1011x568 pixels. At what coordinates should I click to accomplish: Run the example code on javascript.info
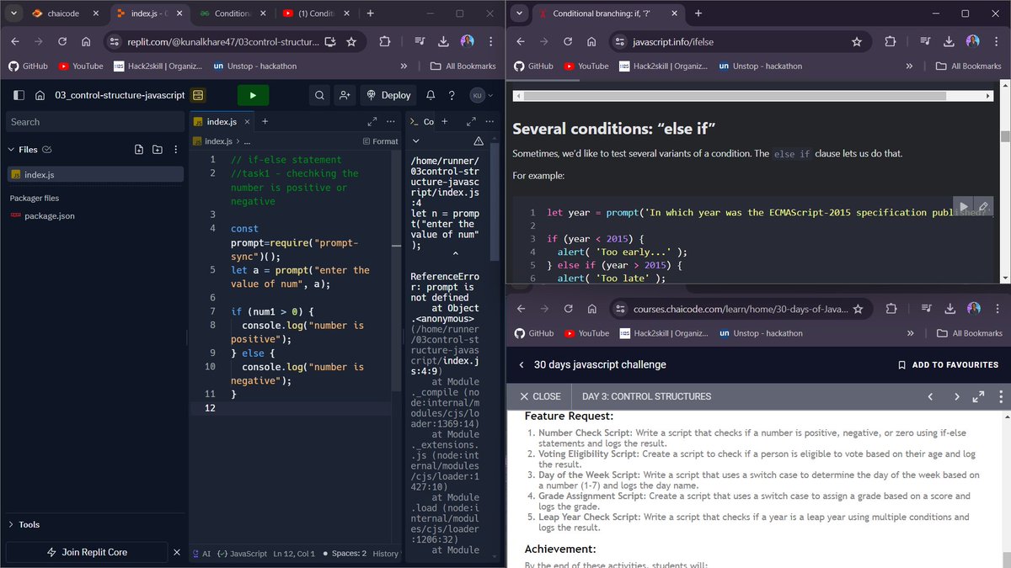tap(962, 206)
